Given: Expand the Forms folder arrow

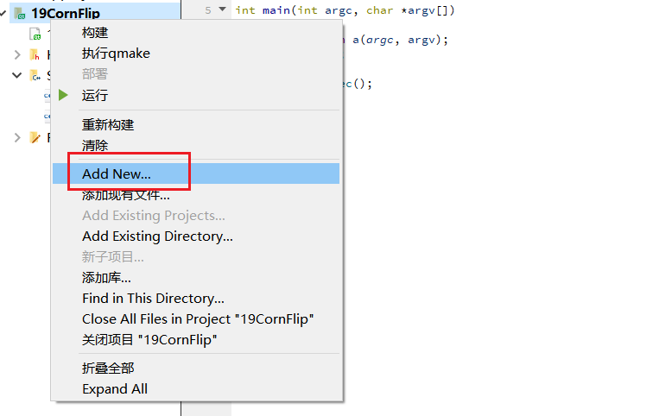Looking at the screenshot, I should point(17,138).
